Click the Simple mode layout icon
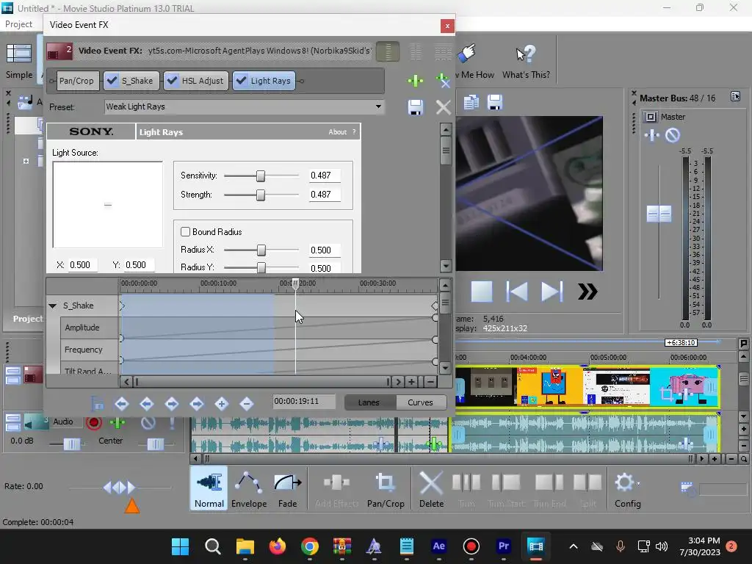Image resolution: width=752 pixels, height=564 pixels. [18, 61]
